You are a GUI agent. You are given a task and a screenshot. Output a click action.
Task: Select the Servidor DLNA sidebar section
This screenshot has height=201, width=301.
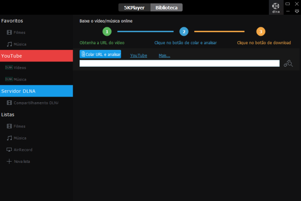(x=36, y=91)
